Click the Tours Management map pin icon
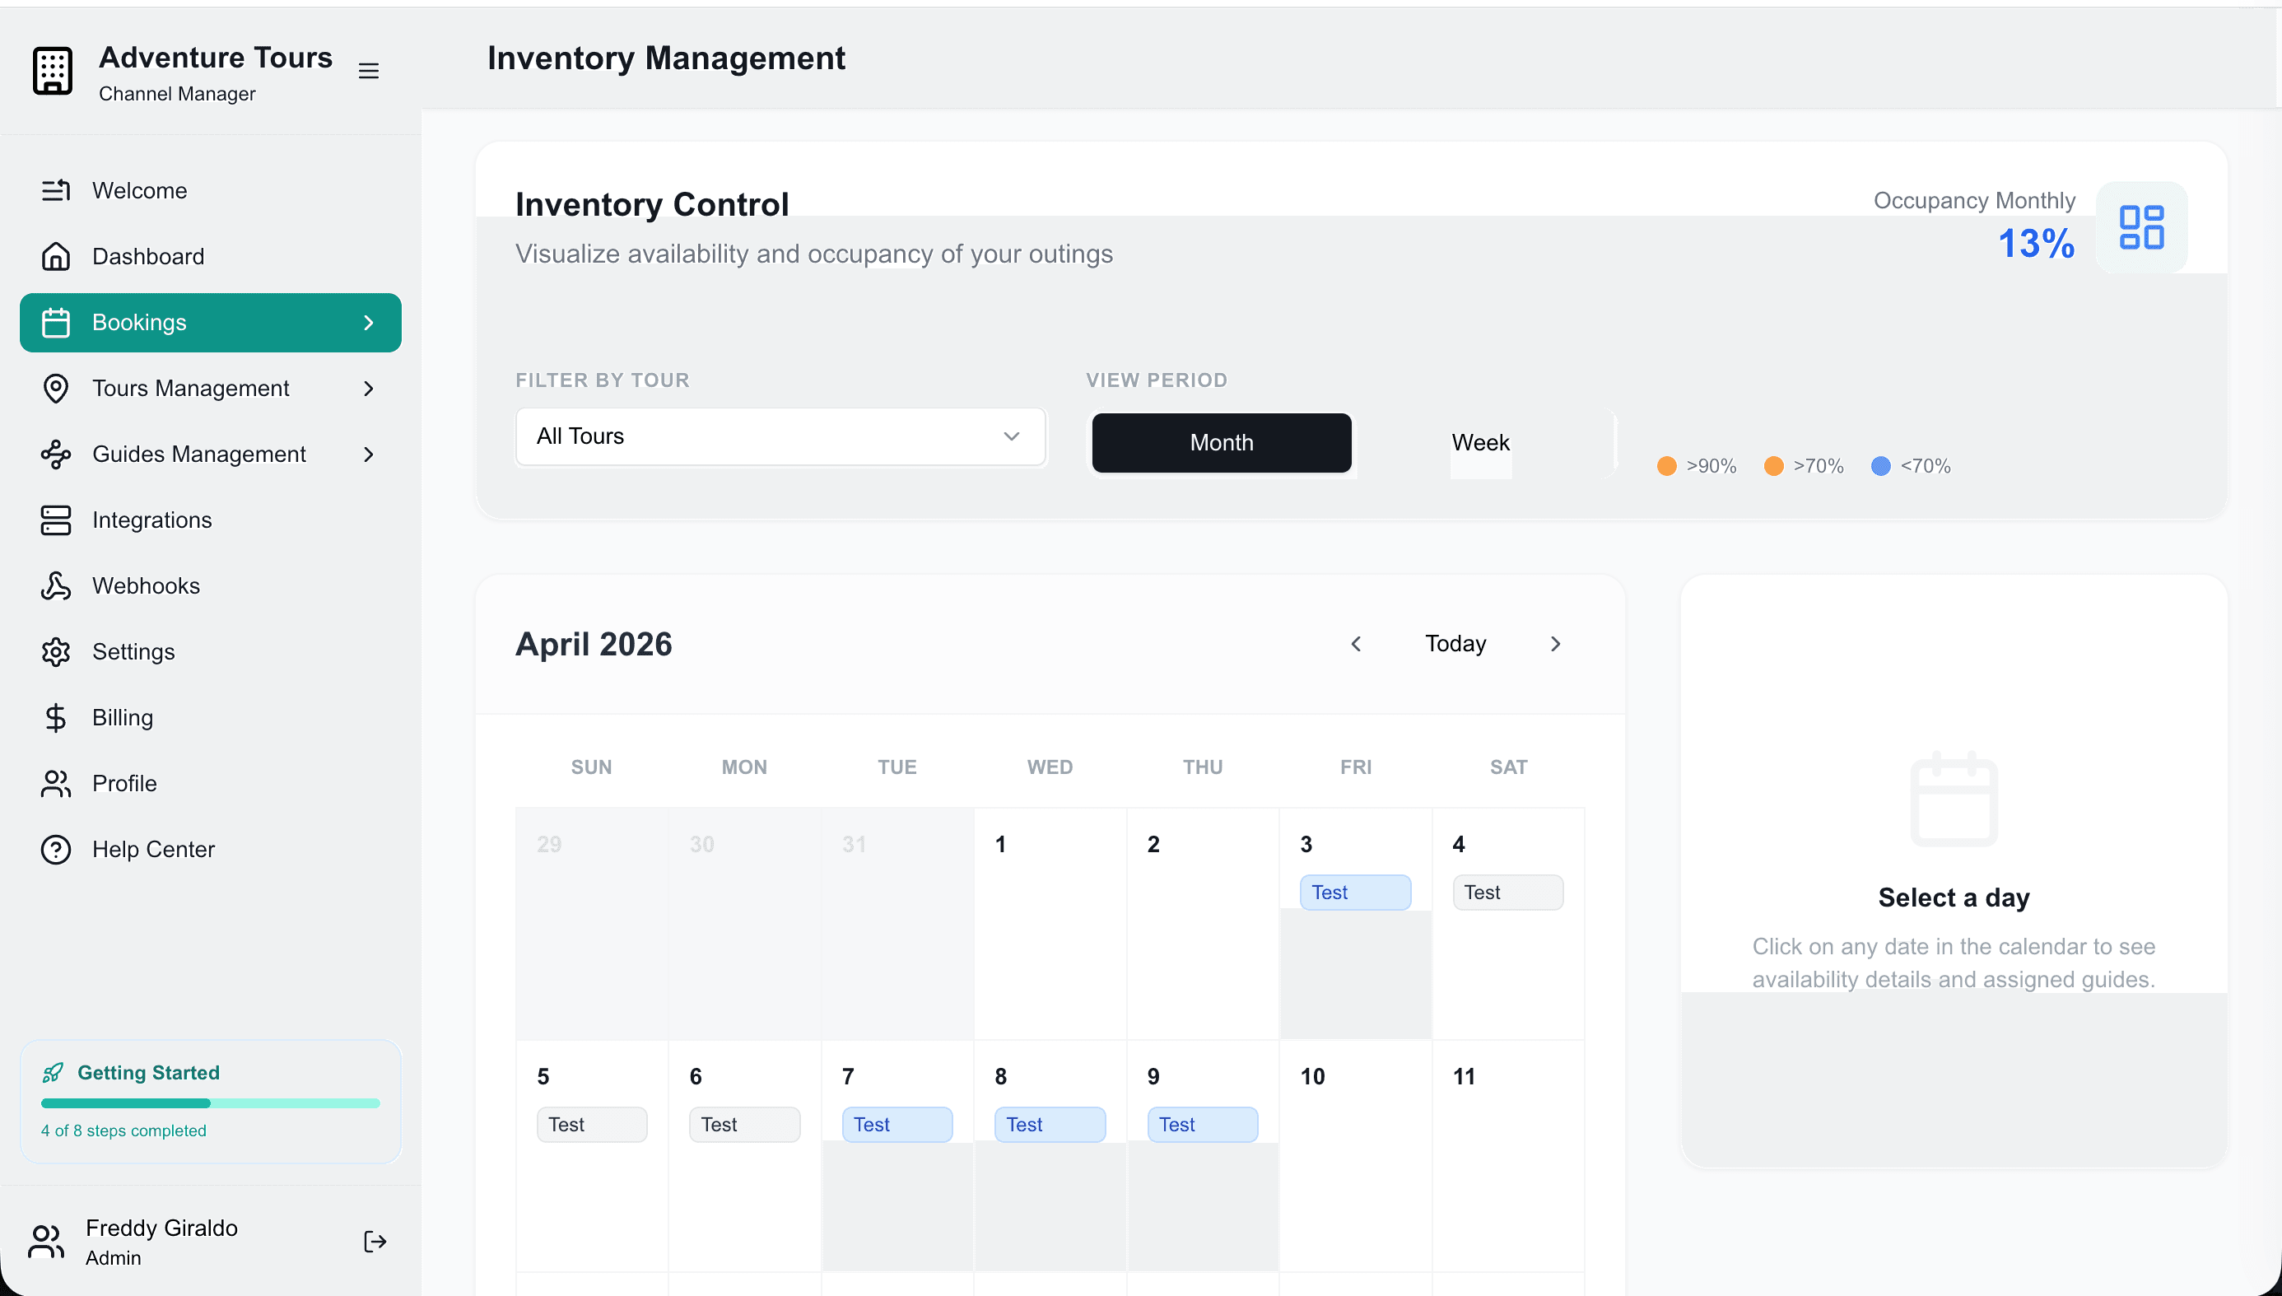This screenshot has width=2282, height=1296. tap(55, 388)
